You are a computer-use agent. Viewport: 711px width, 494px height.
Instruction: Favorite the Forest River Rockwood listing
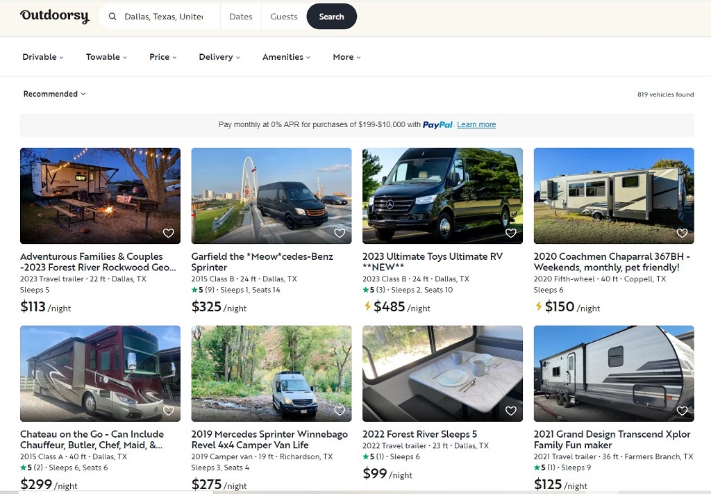[x=168, y=233]
